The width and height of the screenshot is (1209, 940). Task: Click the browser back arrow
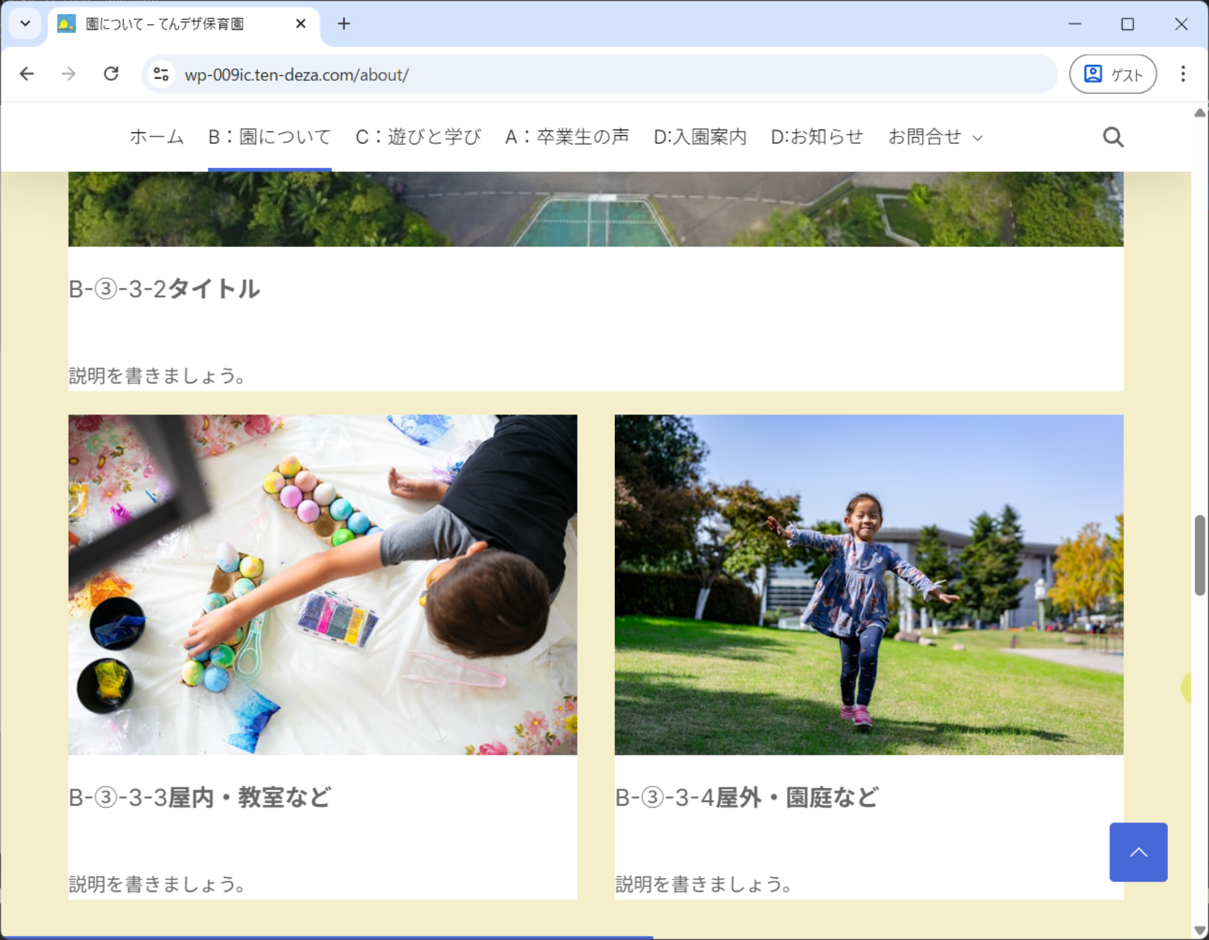27,74
